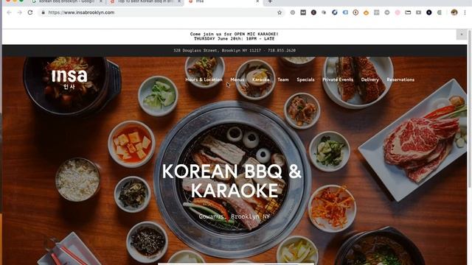This screenshot has width=472, height=265.
Task: Dismiss the Open Mic Karaoke banner
Action: point(462,35)
